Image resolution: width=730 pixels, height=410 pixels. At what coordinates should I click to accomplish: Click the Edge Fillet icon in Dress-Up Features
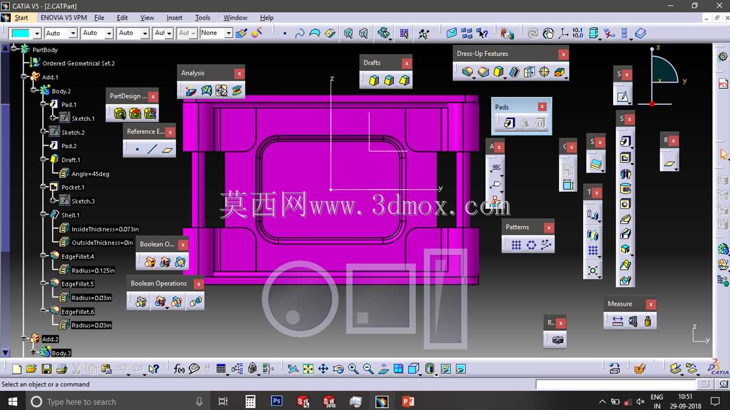coord(467,72)
